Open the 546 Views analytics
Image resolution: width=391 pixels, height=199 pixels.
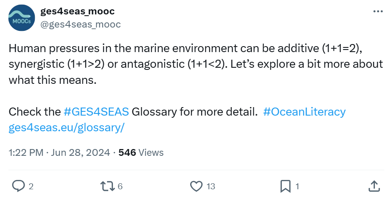(141, 153)
